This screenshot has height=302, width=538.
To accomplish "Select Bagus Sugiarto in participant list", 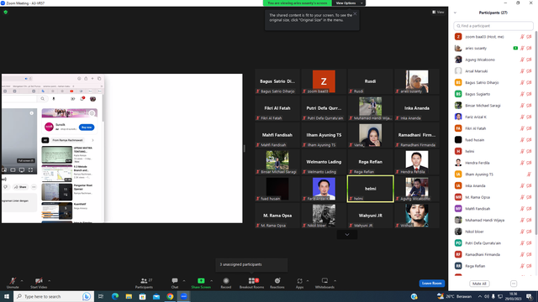I will 493,94.
